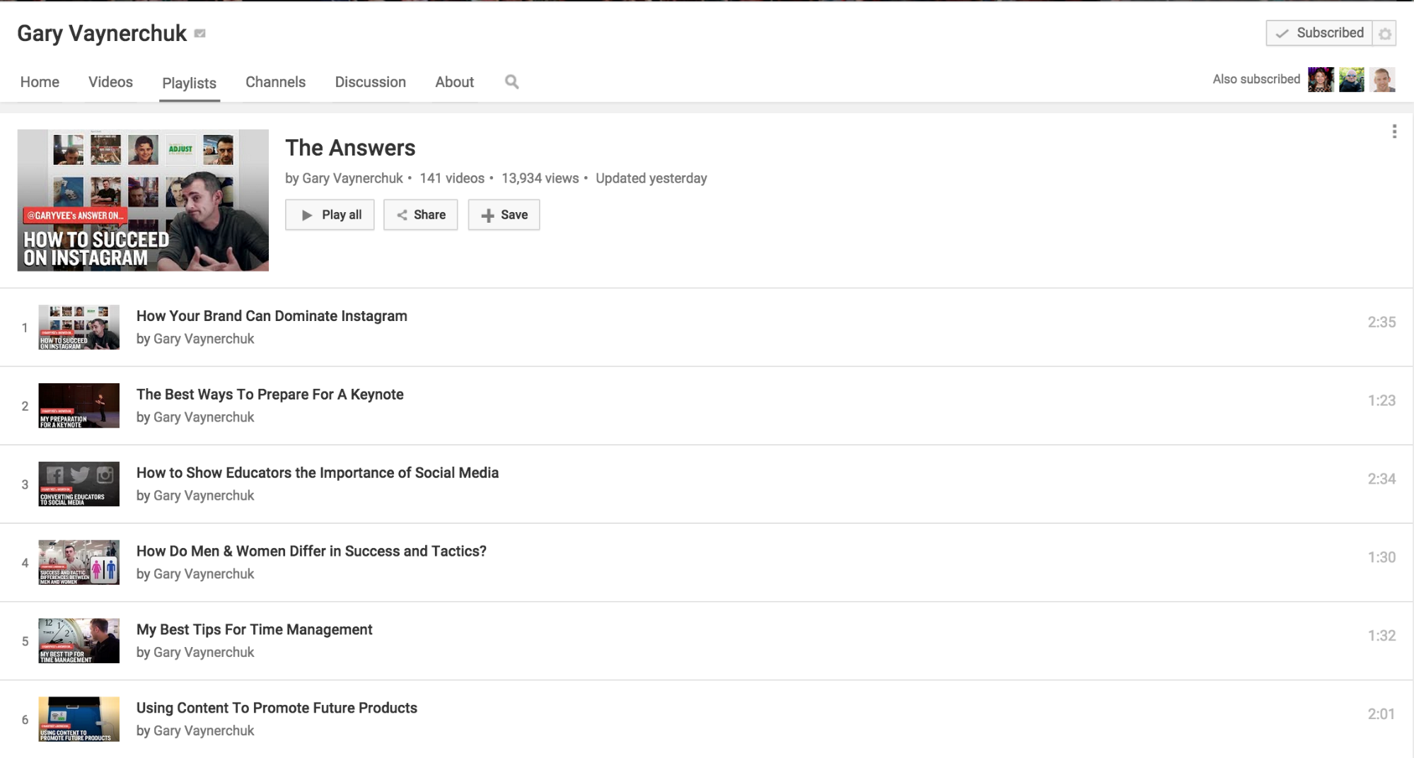The width and height of the screenshot is (1414, 758).
Task: Open thumbnail of The Best Ways To Prepare keynote video
Action: point(79,406)
